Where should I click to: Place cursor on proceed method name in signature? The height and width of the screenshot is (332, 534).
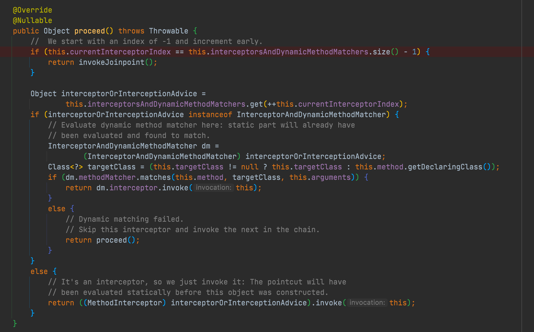[x=90, y=31]
